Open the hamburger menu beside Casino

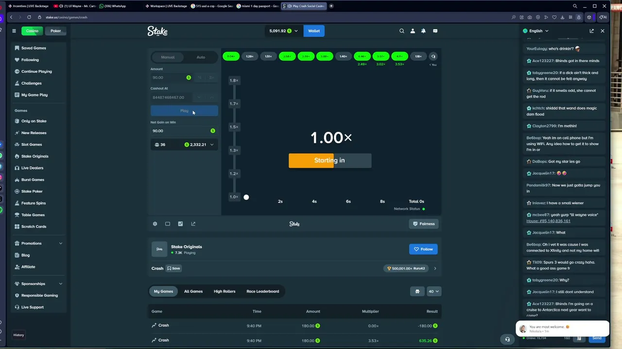[x=14, y=31]
